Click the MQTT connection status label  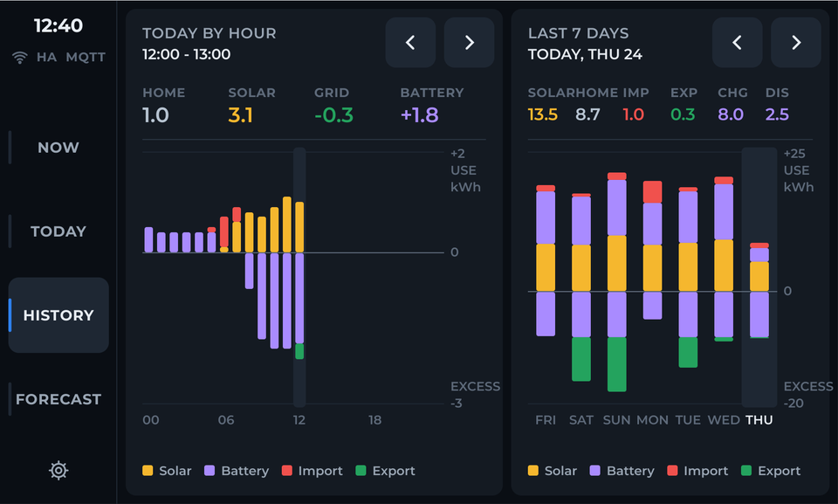point(86,58)
